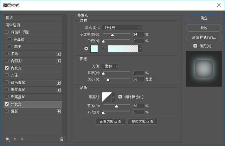Screen dimensions: 225x146
Task: Enable the 光泽 checkbox
Action: coord(7,75)
